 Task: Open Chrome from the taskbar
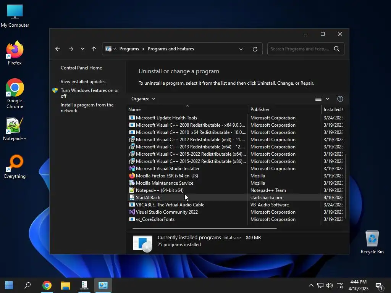[x=47, y=285]
